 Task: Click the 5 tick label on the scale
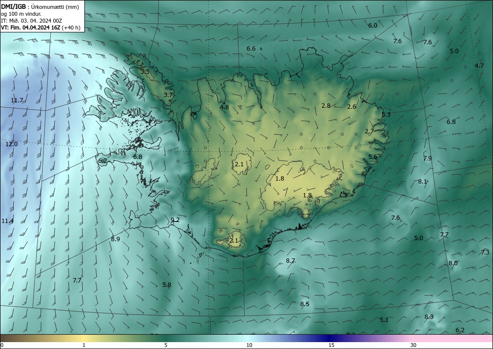pyautogui.click(x=166, y=345)
